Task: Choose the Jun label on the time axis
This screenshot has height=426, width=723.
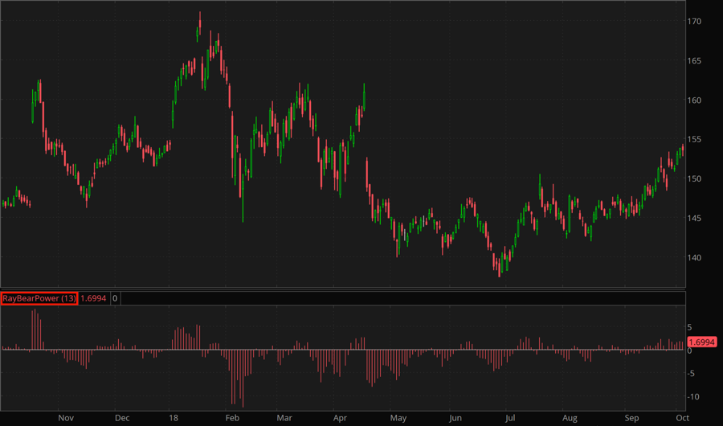Action: [x=455, y=418]
